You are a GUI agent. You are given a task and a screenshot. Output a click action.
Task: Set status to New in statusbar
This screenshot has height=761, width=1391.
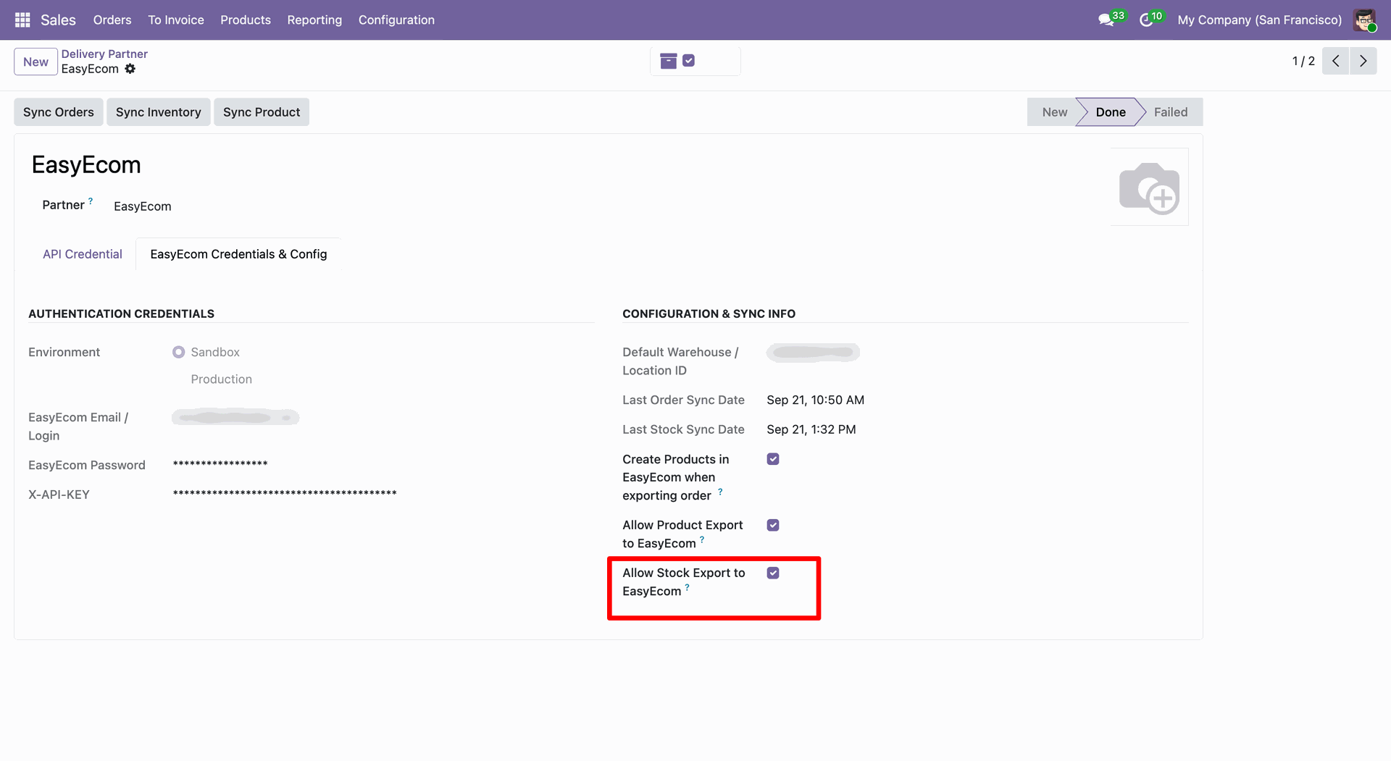[1054, 112]
